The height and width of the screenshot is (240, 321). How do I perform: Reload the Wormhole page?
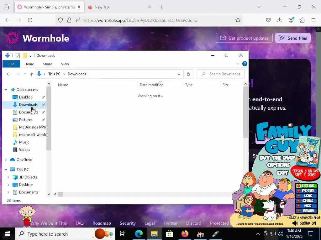pos(30,20)
